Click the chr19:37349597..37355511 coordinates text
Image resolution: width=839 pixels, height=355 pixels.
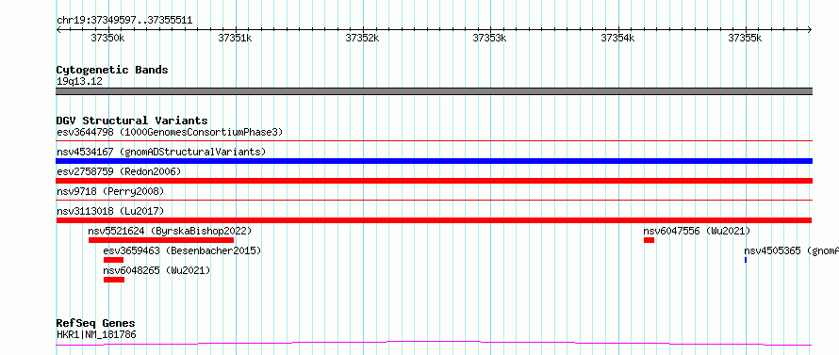[124, 21]
